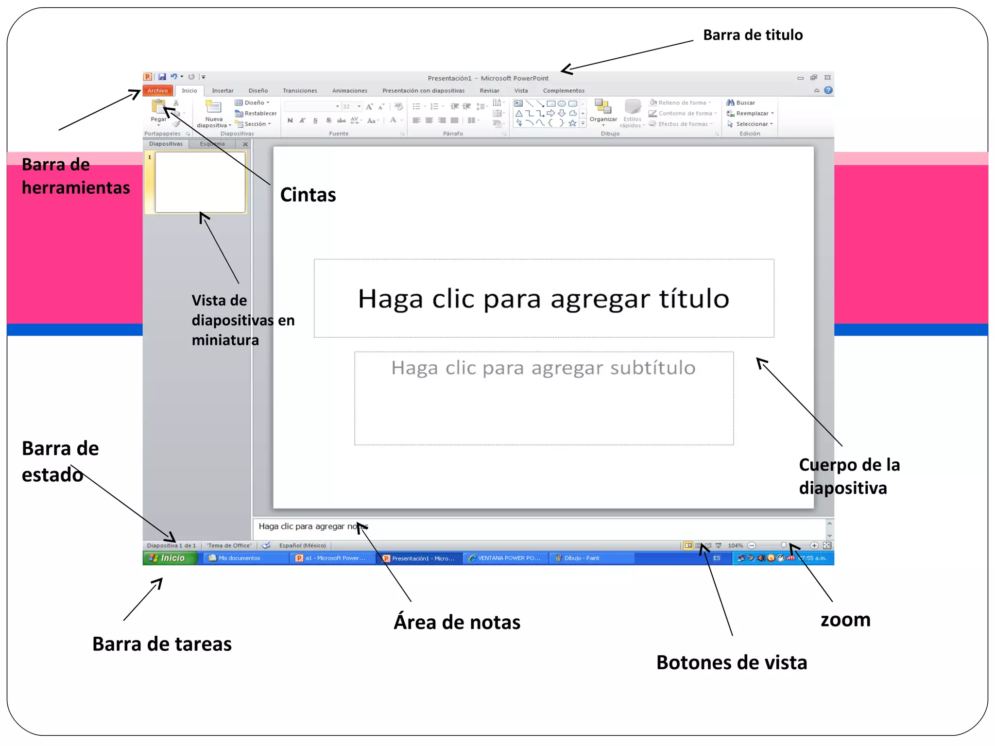995x746 pixels.
Task: Open Estilos rápidos dropdown
Action: tap(632, 114)
